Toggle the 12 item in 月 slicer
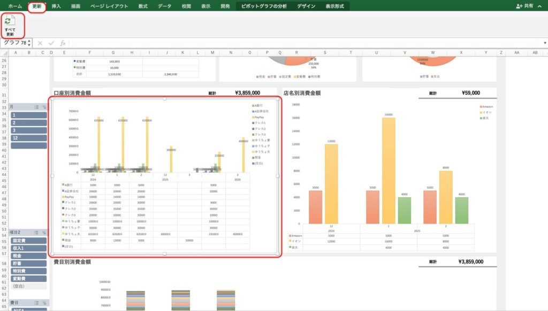 (x=28, y=138)
